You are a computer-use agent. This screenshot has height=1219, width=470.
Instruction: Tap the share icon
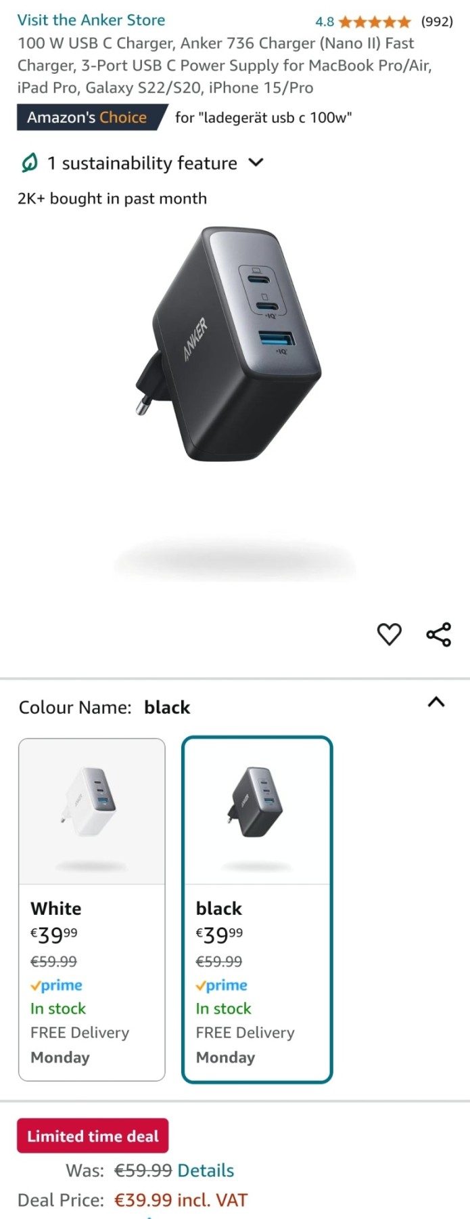coord(438,635)
